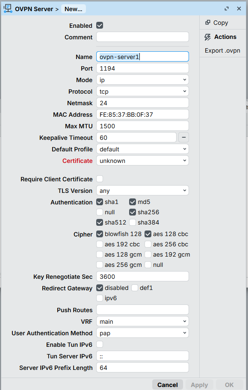Open the Protocol dropdown

pyautogui.click(x=142, y=91)
